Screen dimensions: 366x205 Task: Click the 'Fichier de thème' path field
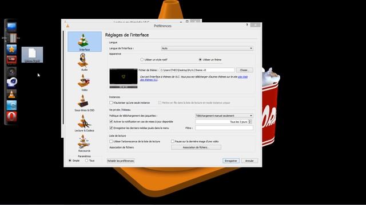(x=197, y=70)
